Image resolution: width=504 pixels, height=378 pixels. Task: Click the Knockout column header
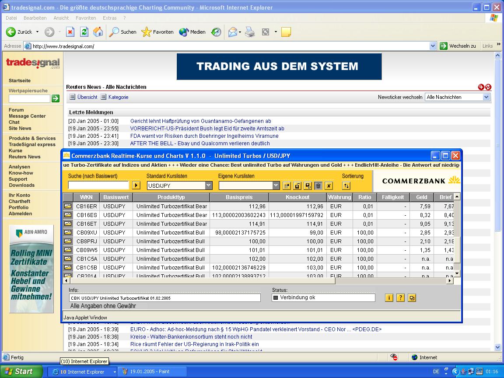coord(297,197)
